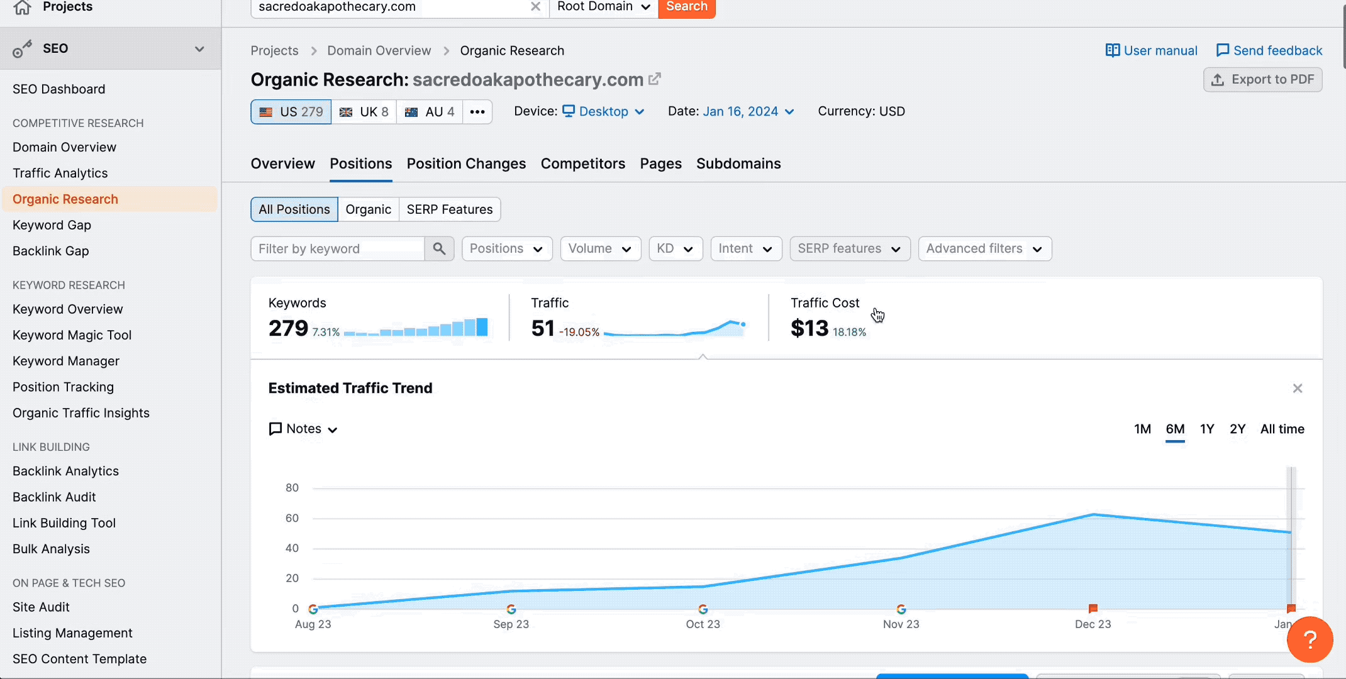Open the three-dots more countries menu
The width and height of the screenshot is (1346, 679).
point(477,112)
